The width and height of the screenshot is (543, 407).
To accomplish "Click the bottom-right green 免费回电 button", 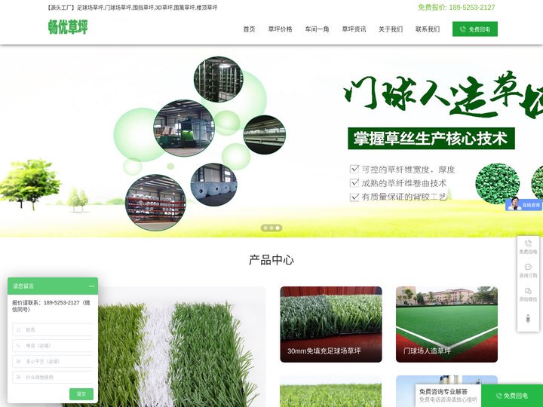I will [x=512, y=396].
